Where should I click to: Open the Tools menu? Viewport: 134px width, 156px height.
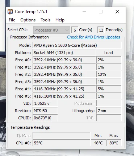(45, 20)
